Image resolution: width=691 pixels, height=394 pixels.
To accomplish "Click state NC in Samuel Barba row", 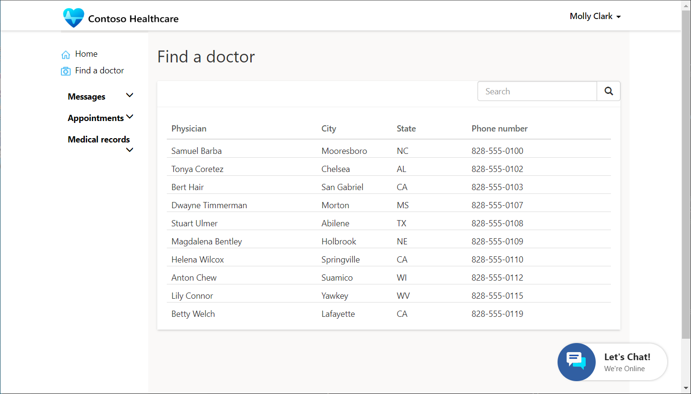I will click(x=402, y=151).
